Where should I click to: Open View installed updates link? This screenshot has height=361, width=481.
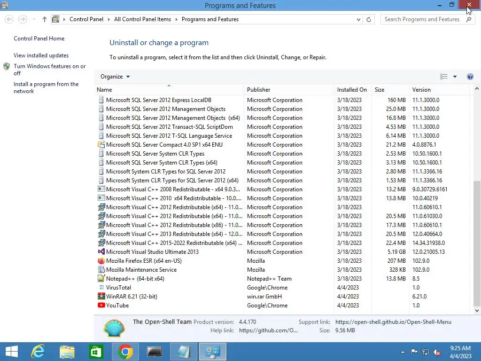[41, 55]
